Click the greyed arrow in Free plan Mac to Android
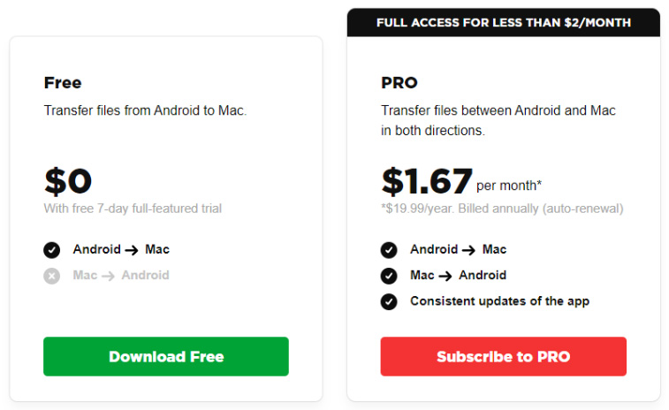 [108, 276]
